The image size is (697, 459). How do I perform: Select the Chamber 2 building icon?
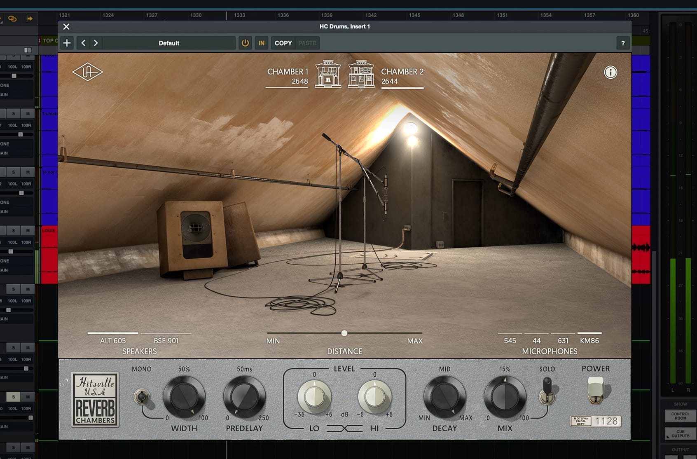point(361,74)
